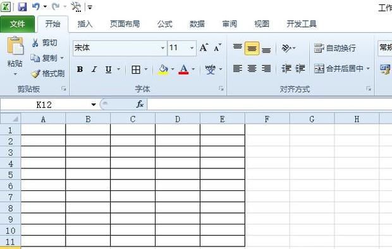Apply the fill color bucket
The image size is (392, 249).
click(163, 69)
